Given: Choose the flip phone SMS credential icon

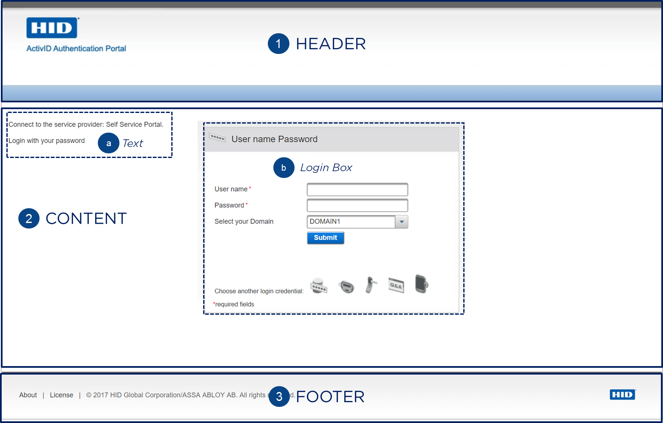Looking at the screenshot, I should 371,285.
